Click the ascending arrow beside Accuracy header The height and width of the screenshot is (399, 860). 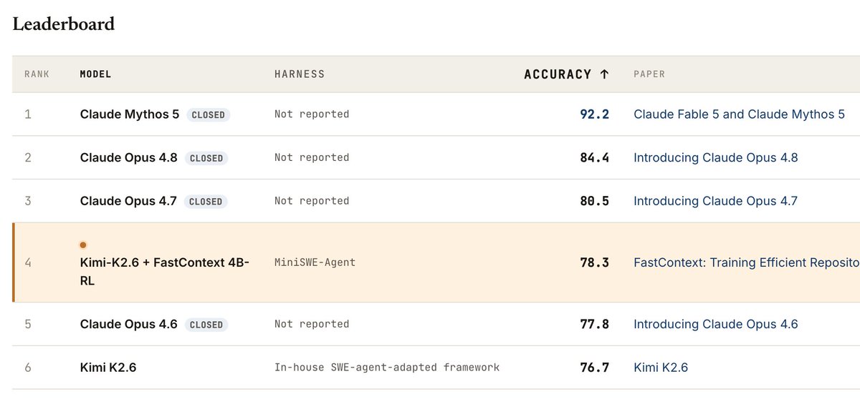pyautogui.click(x=604, y=74)
